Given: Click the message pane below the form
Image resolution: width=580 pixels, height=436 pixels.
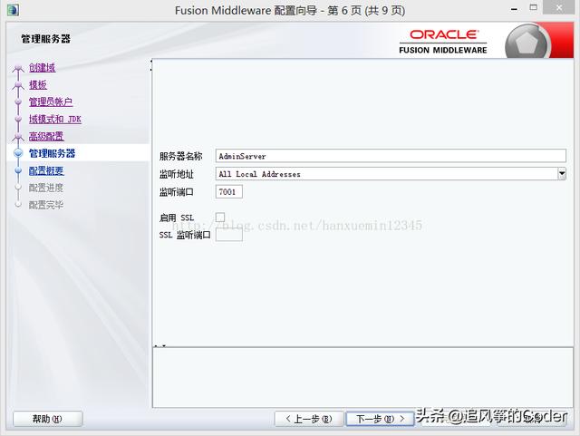Looking at the screenshot, I should [362, 377].
